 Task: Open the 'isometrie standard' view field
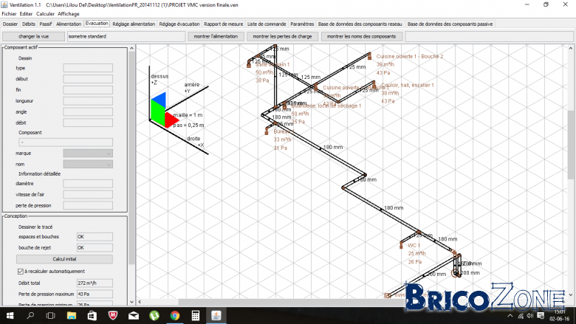click(126, 36)
